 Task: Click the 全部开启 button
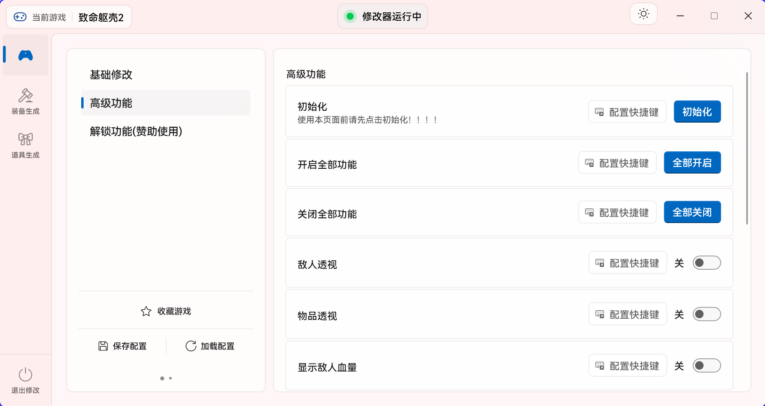click(692, 163)
